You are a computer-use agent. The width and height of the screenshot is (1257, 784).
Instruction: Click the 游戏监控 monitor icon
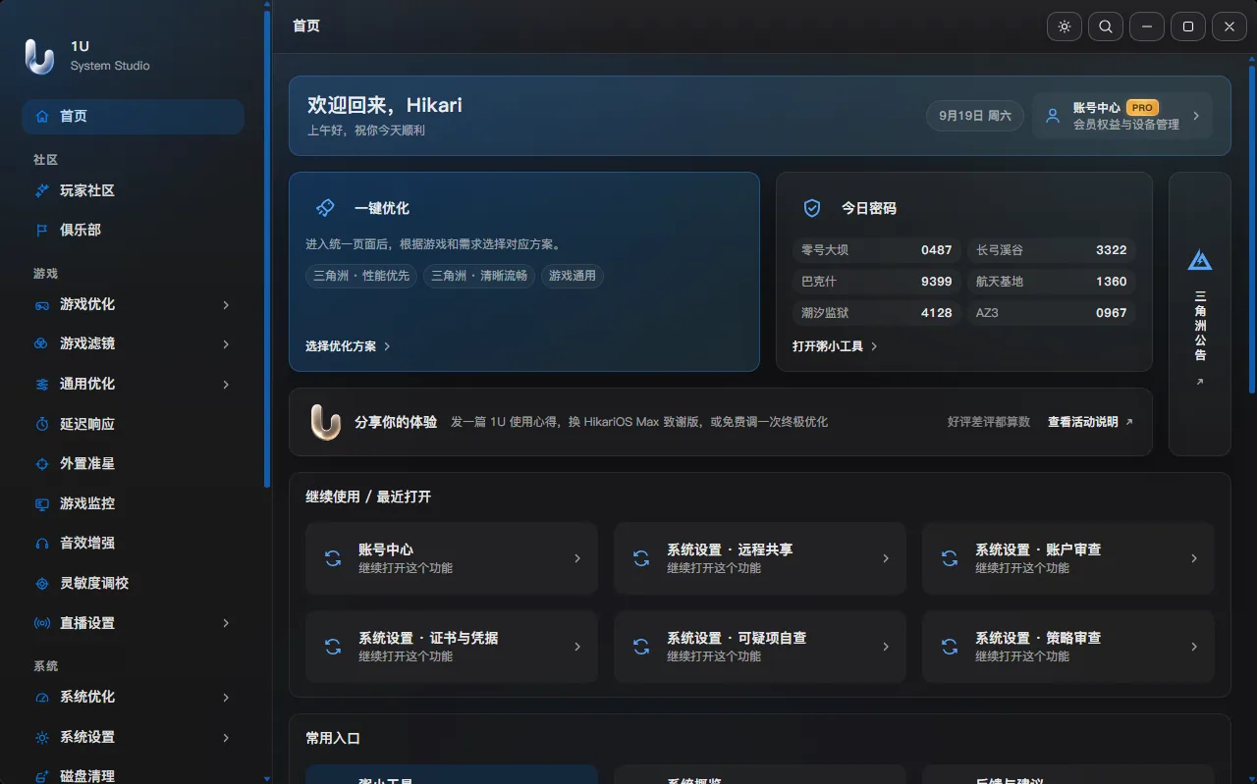tap(42, 503)
